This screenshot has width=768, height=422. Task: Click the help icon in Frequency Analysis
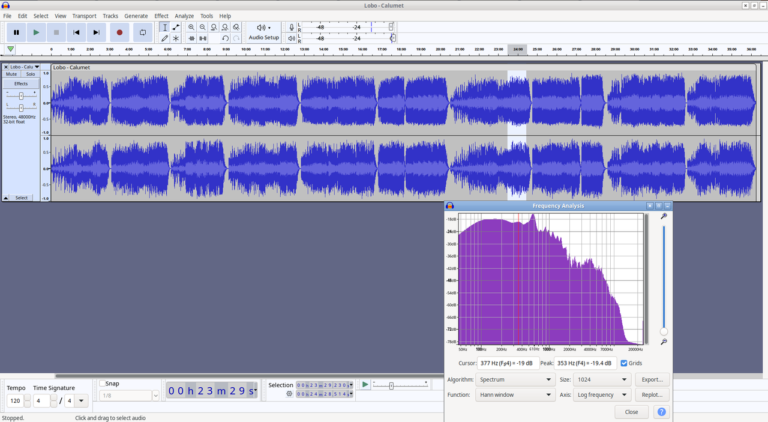(x=661, y=412)
